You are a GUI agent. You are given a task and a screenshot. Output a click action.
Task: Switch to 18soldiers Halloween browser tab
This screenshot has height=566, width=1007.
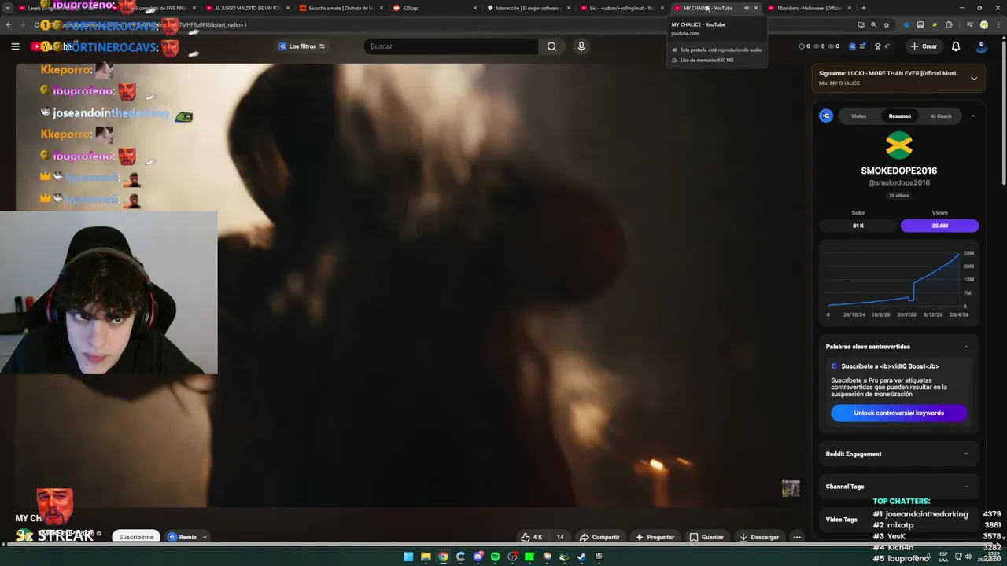[x=809, y=8]
